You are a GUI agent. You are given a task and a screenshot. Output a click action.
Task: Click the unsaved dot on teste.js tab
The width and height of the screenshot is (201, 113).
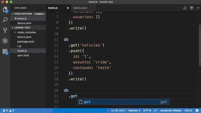tap(68, 8)
